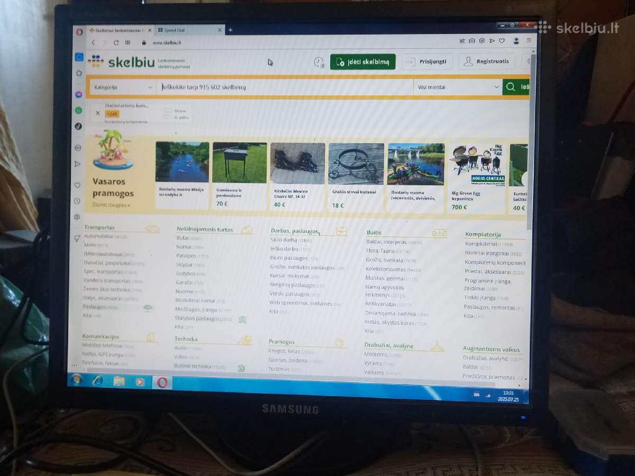Go back with the browser back arrow
The height and width of the screenshot is (476, 635).
click(x=94, y=43)
